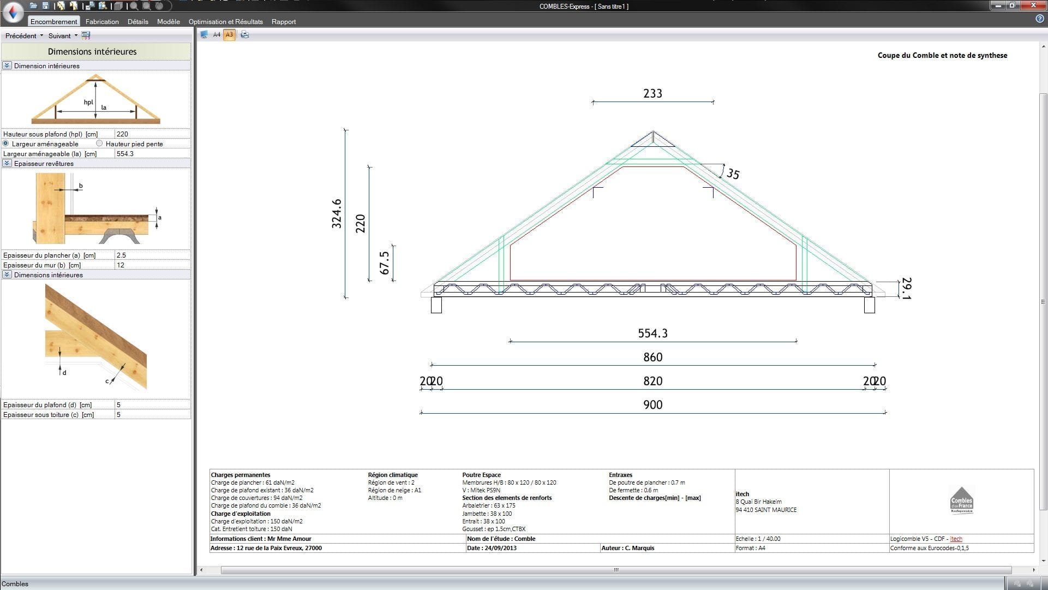Image resolution: width=1048 pixels, height=590 pixels.
Task: Edit the Epaisseur sous toiture value 5
Action: pos(152,414)
